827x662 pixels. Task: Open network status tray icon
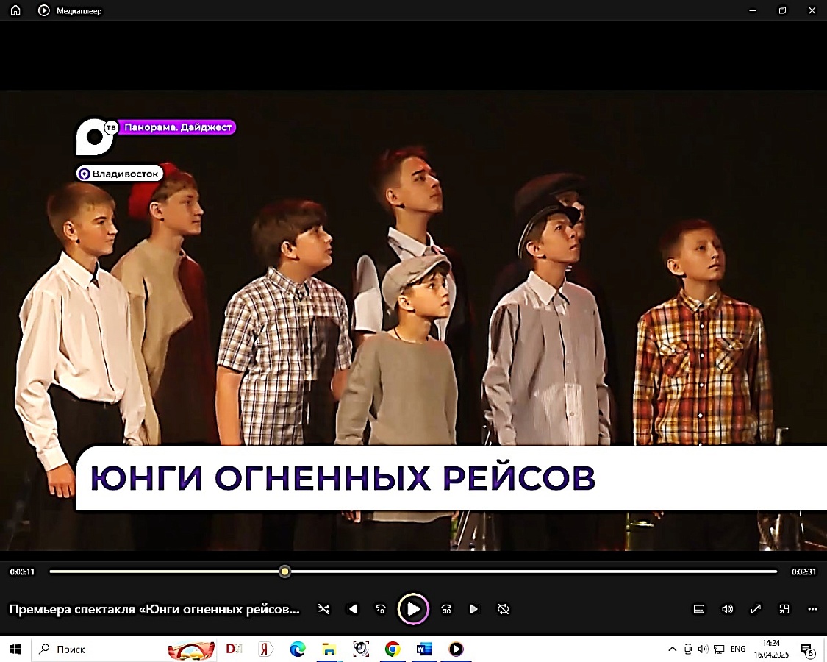click(719, 649)
